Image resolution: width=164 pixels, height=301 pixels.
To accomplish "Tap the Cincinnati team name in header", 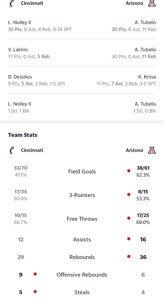I will (32, 3).
